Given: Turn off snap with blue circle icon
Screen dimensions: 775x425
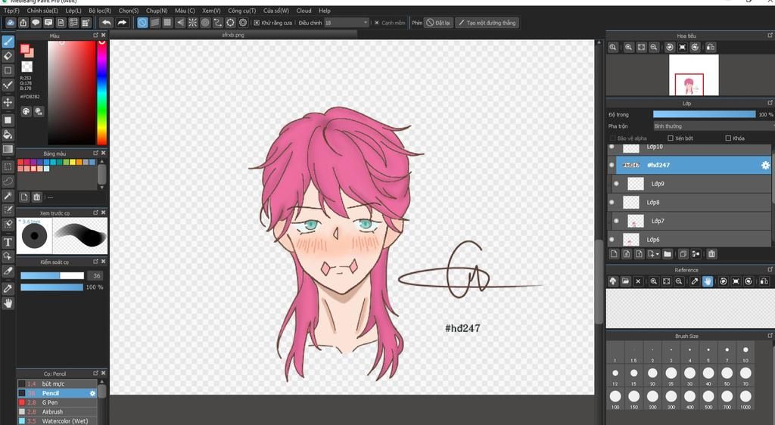Looking at the screenshot, I should point(142,22).
